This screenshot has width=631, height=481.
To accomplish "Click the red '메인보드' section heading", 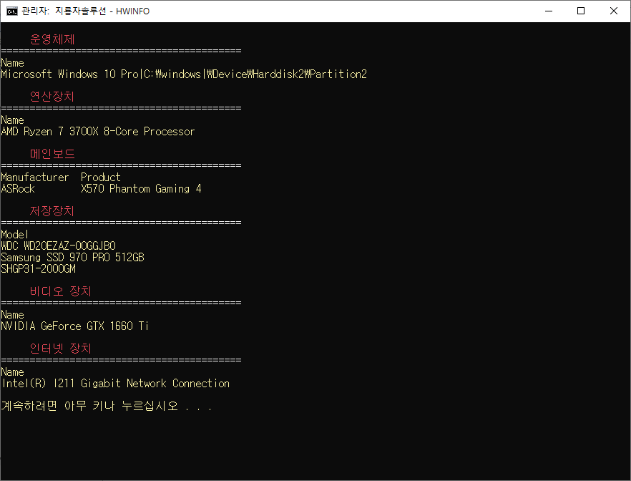I will pos(52,154).
